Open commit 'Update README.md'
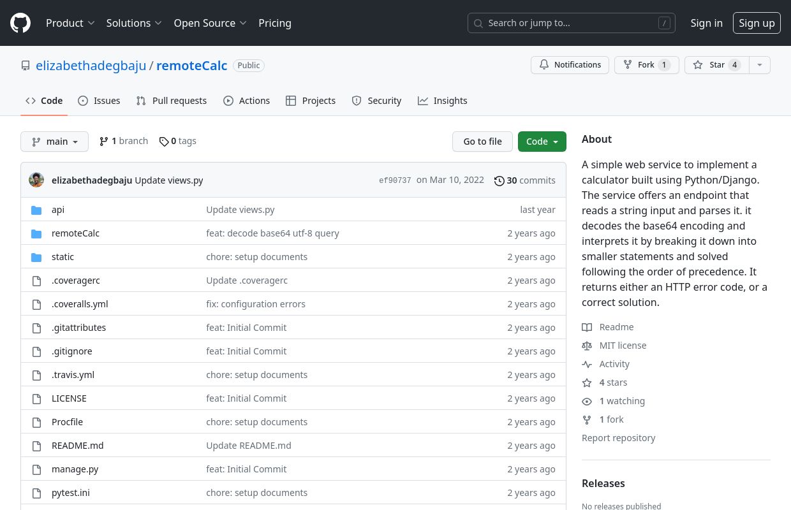 249,446
